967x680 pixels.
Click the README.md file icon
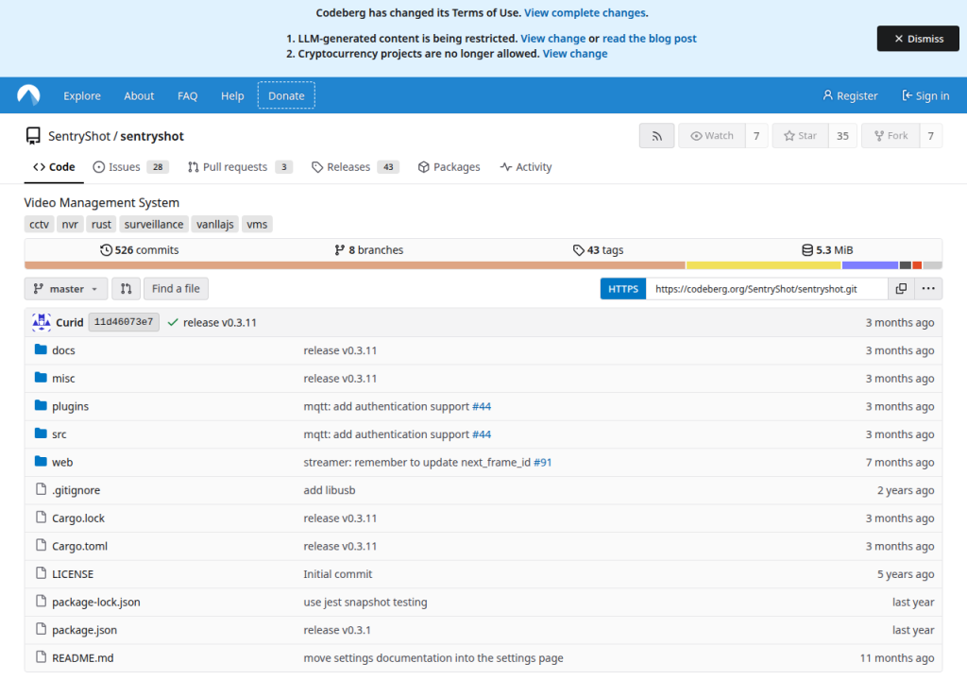pyautogui.click(x=41, y=657)
